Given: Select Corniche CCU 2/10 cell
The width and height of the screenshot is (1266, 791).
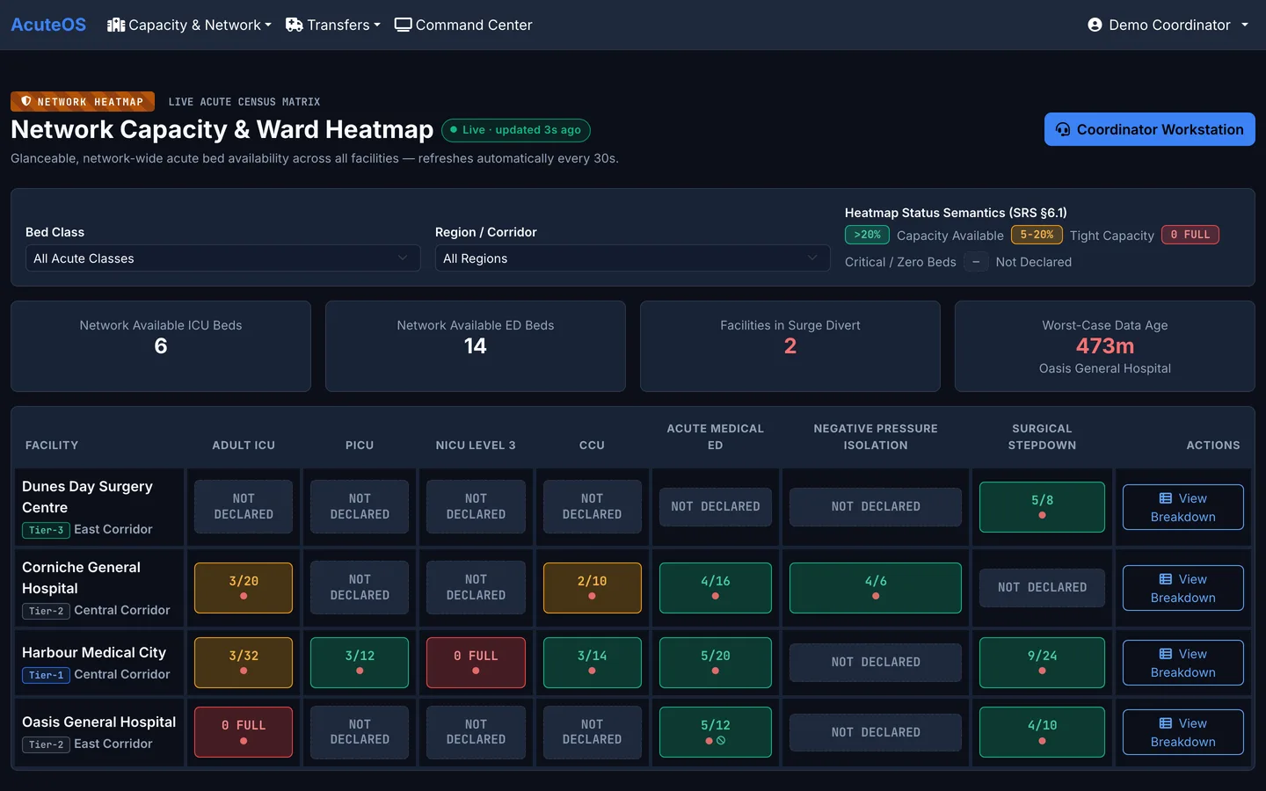Looking at the screenshot, I should 592,588.
